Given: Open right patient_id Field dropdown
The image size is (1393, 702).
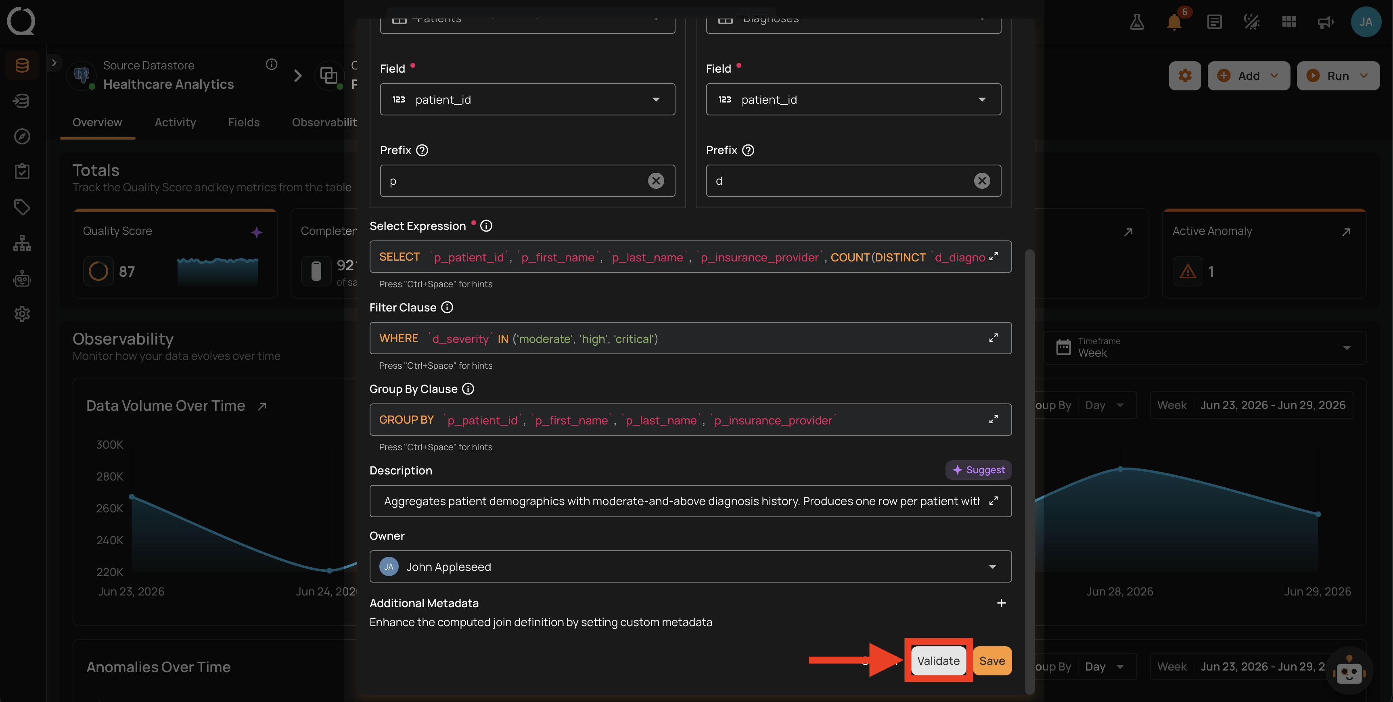Looking at the screenshot, I should point(853,100).
